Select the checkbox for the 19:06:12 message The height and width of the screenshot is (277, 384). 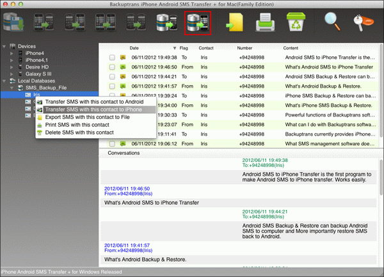(x=112, y=145)
